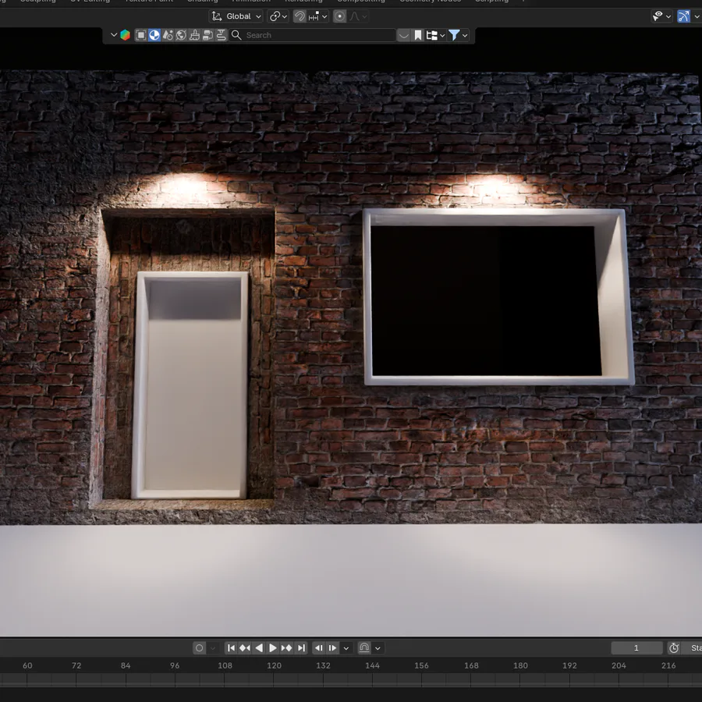Screen dimensions: 702x702
Task: Play animation in reverse
Action: [x=259, y=648]
